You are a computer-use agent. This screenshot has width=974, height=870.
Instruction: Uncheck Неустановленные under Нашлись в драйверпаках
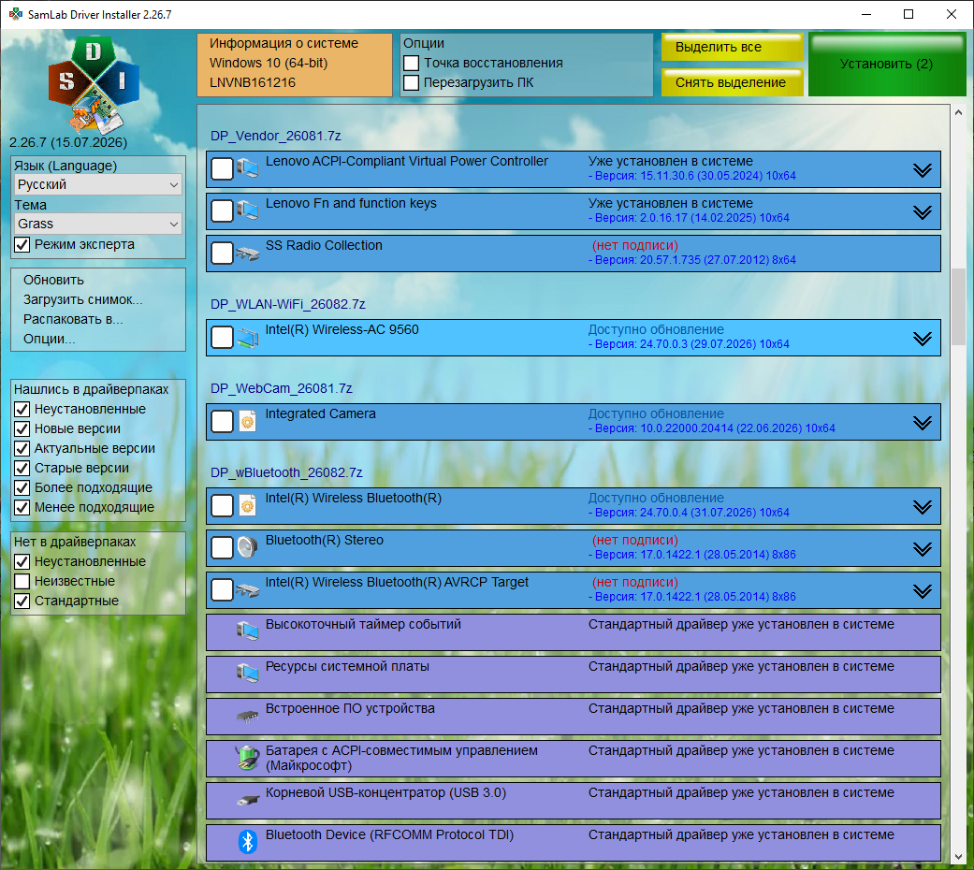pos(22,409)
